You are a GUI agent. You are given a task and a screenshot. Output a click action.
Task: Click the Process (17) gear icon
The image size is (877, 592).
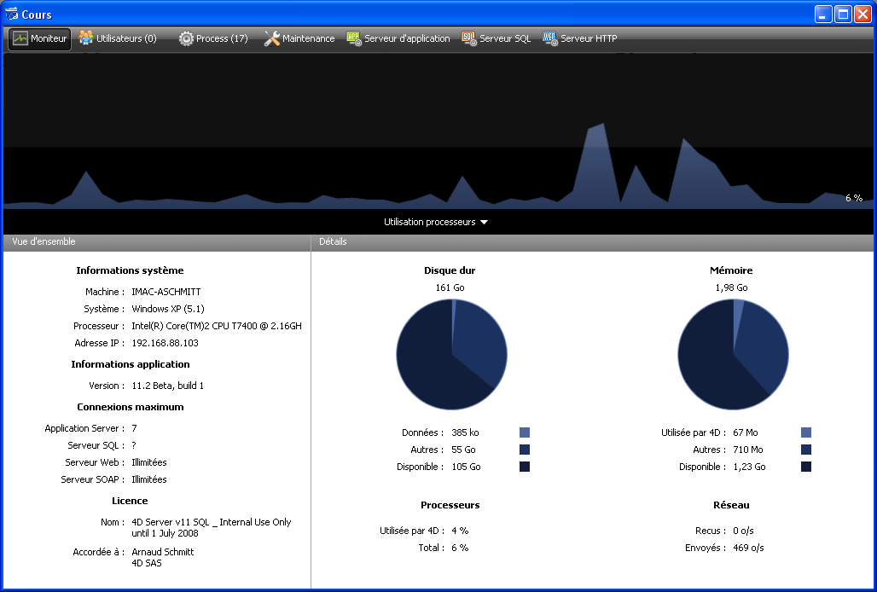pyautogui.click(x=186, y=38)
